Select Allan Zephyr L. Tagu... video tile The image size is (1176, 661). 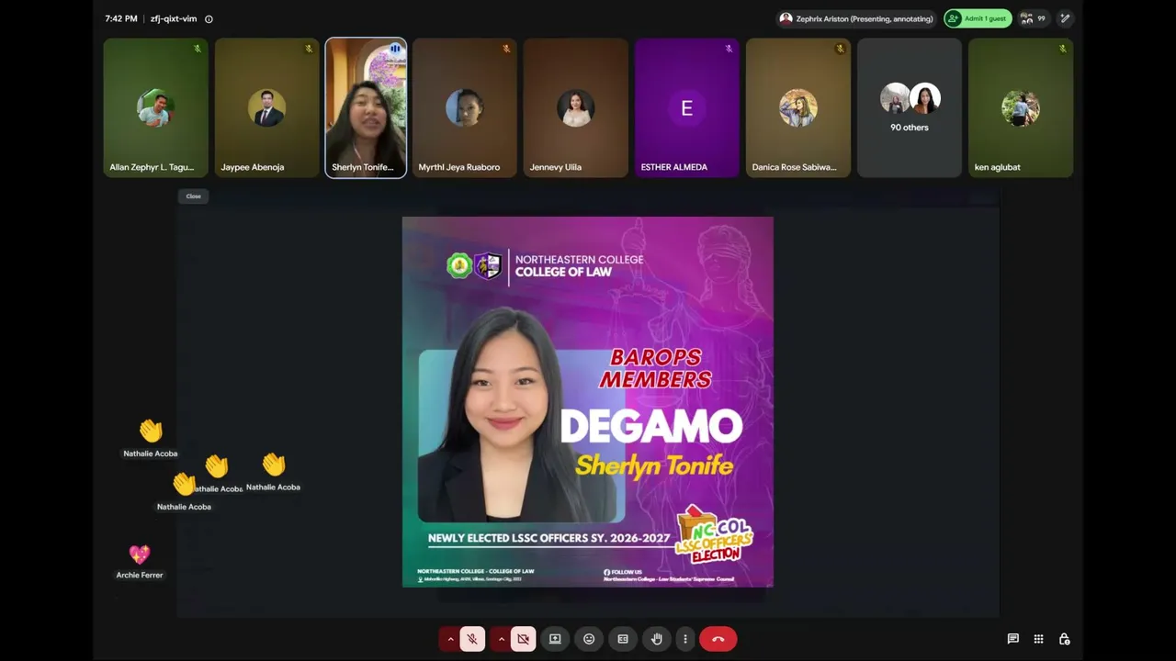tap(155, 107)
